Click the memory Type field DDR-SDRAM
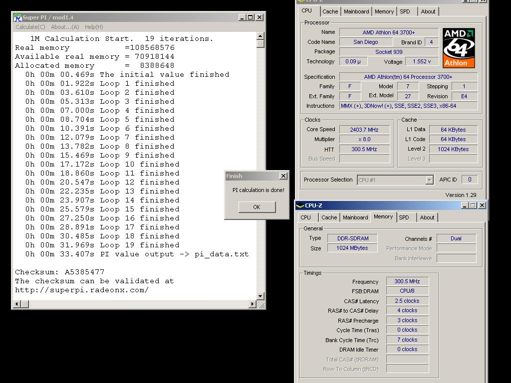This screenshot has width=511, height=383. pyautogui.click(x=353, y=238)
